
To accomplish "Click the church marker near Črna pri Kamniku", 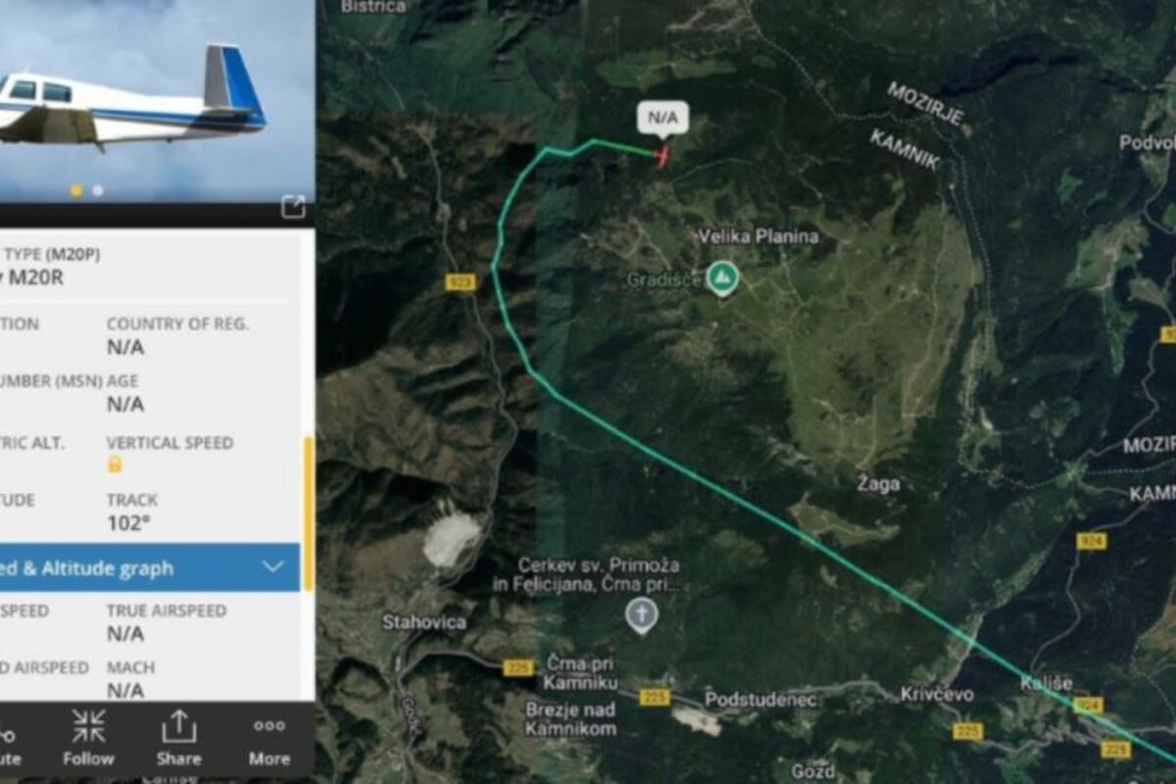I will pyautogui.click(x=641, y=615).
